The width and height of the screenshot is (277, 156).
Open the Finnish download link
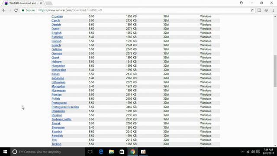click(x=57, y=41)
